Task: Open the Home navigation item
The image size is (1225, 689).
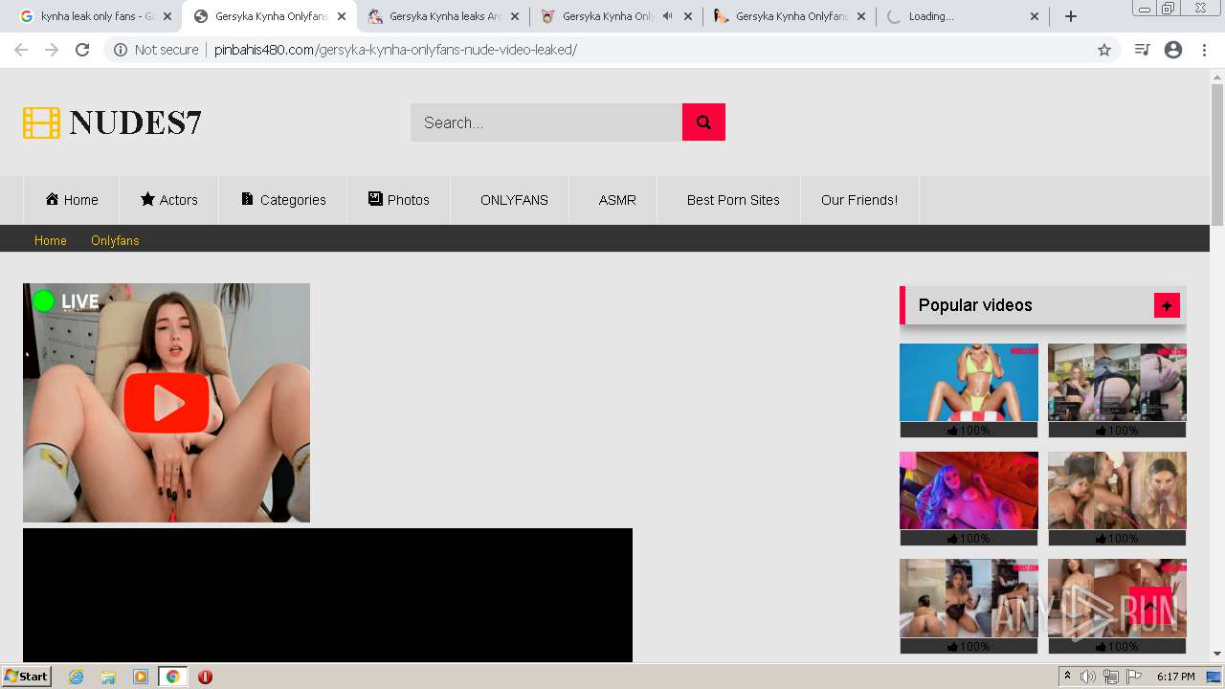Action: (x=72, y=200)
